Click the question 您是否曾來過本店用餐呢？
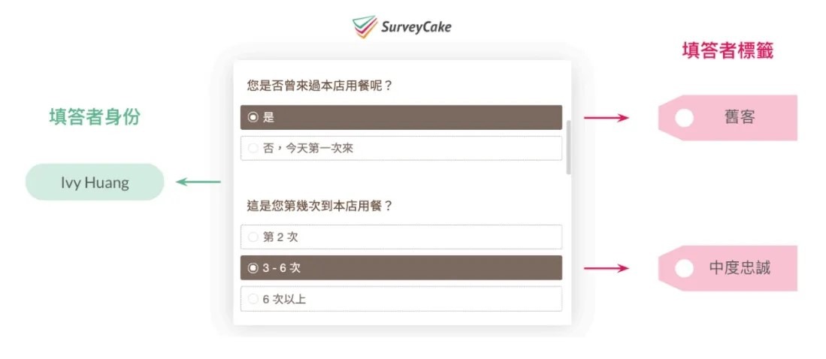 (319, 86)
